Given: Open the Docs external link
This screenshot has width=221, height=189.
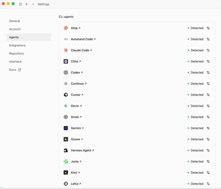Looking at the screenshot, I should tap(15, 70).
